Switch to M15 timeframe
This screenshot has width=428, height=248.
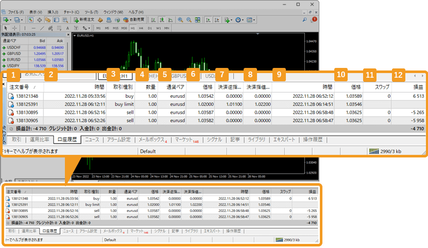115,28
